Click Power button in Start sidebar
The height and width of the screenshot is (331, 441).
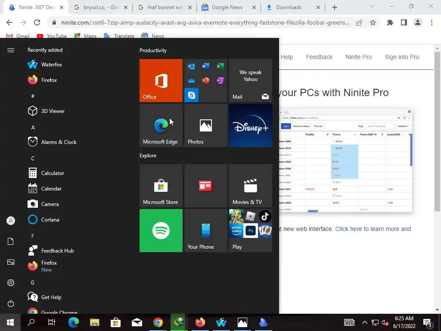pyautogui.click(x=11, y=303)
